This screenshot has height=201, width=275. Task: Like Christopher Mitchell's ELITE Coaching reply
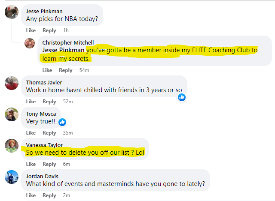coord(47,70)
